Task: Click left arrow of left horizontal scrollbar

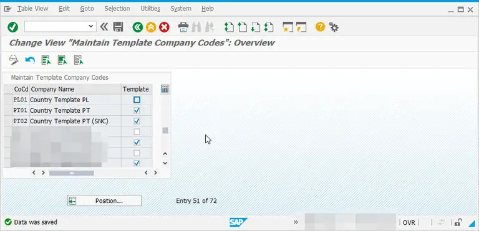Action: (x=34, y=172)
